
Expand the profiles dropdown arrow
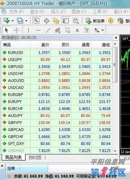[x=26, y=21]
